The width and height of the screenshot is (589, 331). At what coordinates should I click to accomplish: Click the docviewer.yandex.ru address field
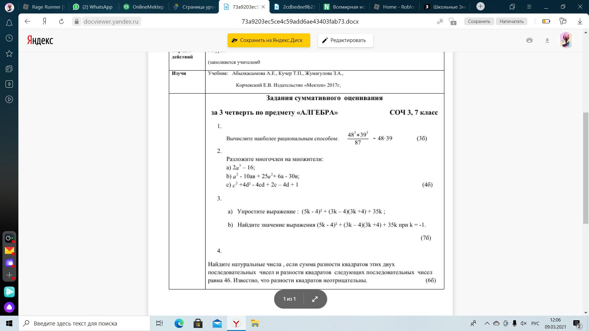pyautogui.click(x=111, y=21)
